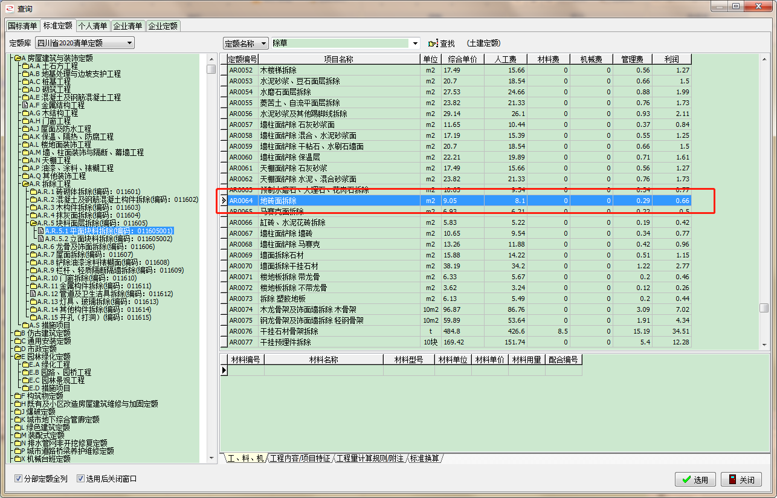
Task: Click folder icon of A.L 楼地面装饰工程
Action: 26,144
